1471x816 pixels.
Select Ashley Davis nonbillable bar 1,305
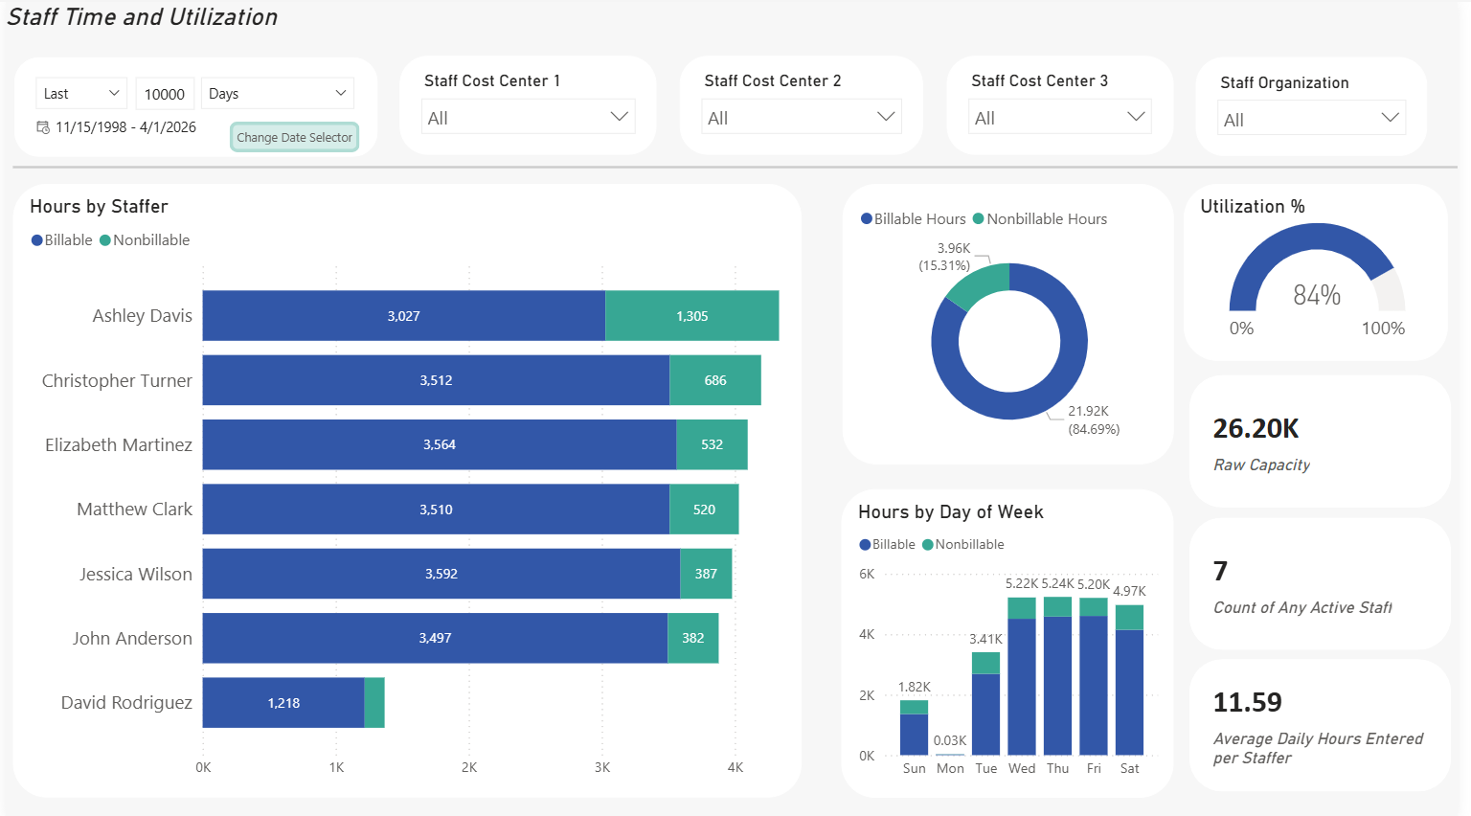click(692, 316)
